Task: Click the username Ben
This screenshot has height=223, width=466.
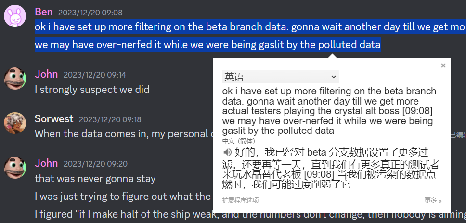Action: click(43, 12)
